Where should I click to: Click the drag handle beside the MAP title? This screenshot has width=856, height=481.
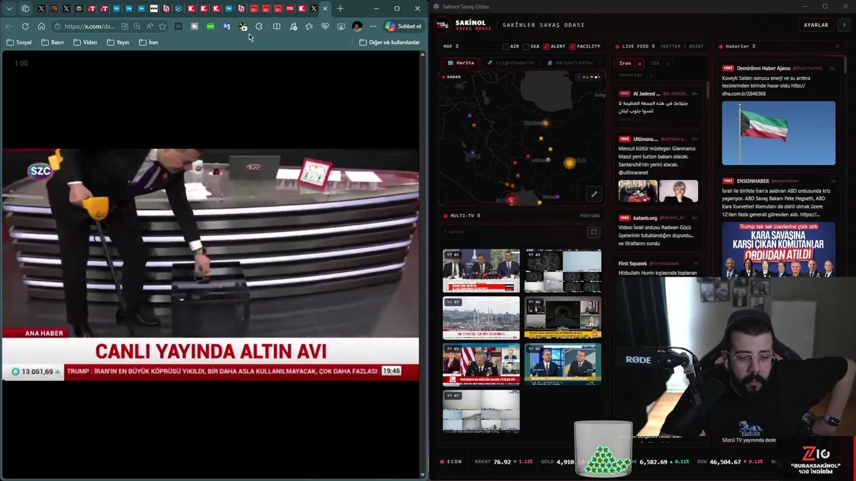(457, 47)
